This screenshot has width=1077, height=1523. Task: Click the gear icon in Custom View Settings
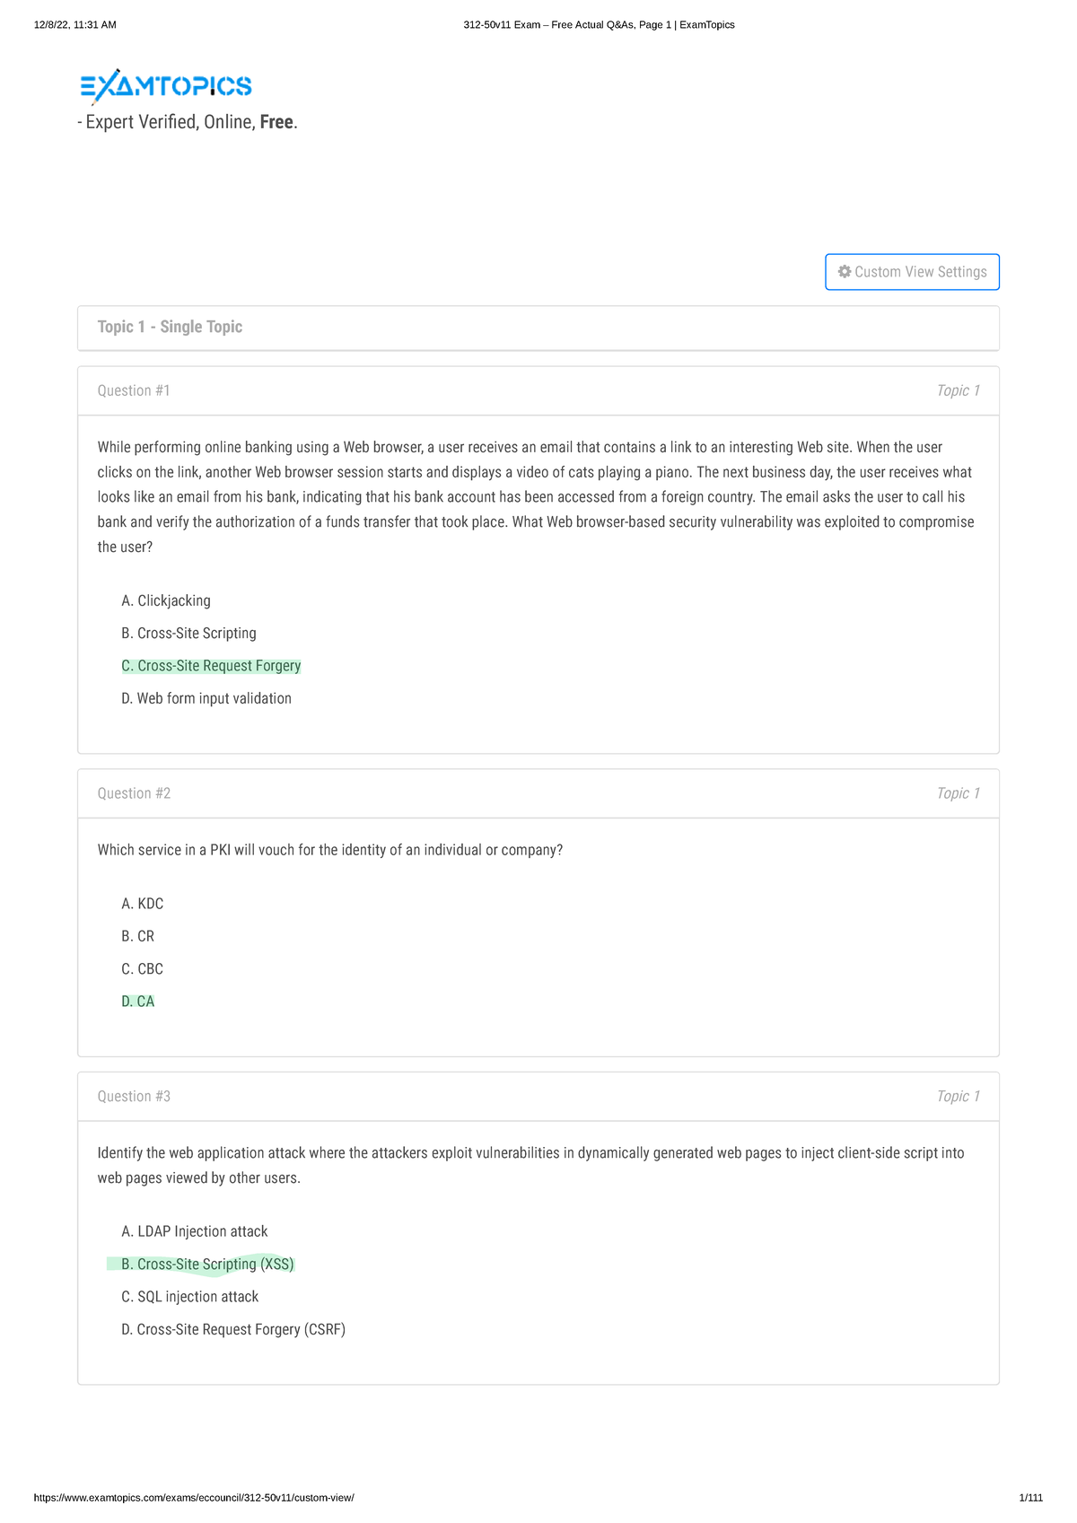point(845,272)
